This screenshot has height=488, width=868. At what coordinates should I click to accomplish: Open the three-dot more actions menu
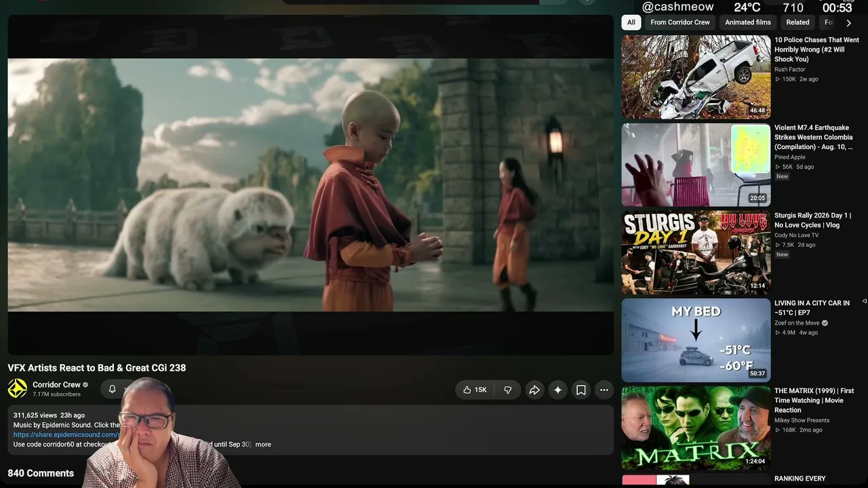[604, 390]
